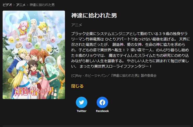Share this anime via the Twitter bird icon

click(82, 102)
